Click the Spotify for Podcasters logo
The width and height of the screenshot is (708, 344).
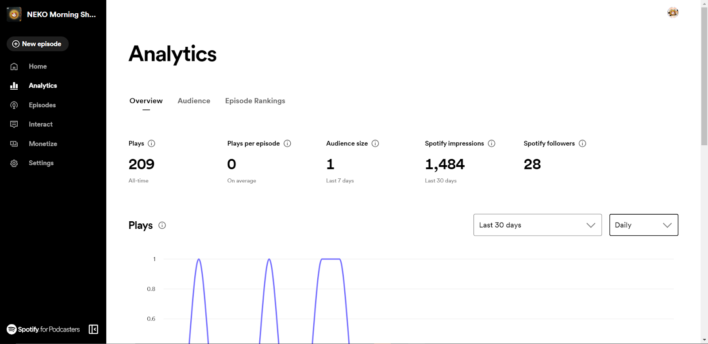(43, 329)
